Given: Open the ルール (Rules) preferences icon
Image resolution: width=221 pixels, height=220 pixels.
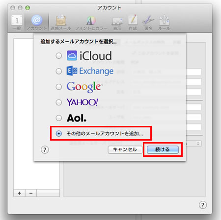Looking at the screenshot, I should 164,23.
